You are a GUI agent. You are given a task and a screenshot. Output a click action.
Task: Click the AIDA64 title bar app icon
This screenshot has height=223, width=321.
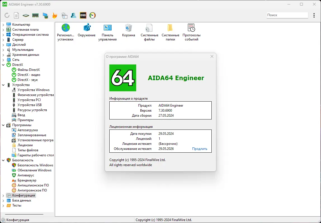coord(4,4)
